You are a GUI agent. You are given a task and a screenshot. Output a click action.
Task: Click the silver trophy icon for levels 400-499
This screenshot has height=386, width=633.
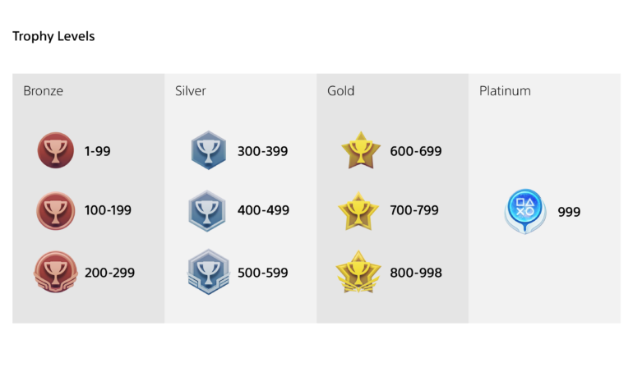pos(209,211)
